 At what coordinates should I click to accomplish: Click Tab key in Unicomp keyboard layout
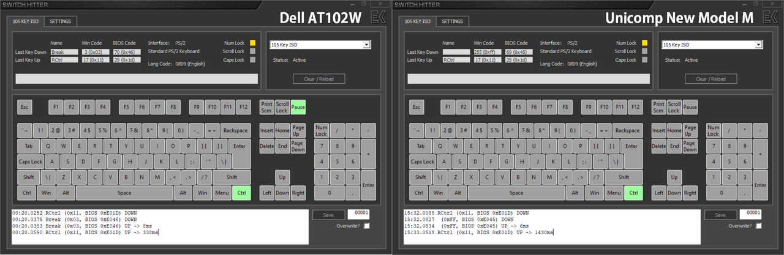click(x=420, y=146)
